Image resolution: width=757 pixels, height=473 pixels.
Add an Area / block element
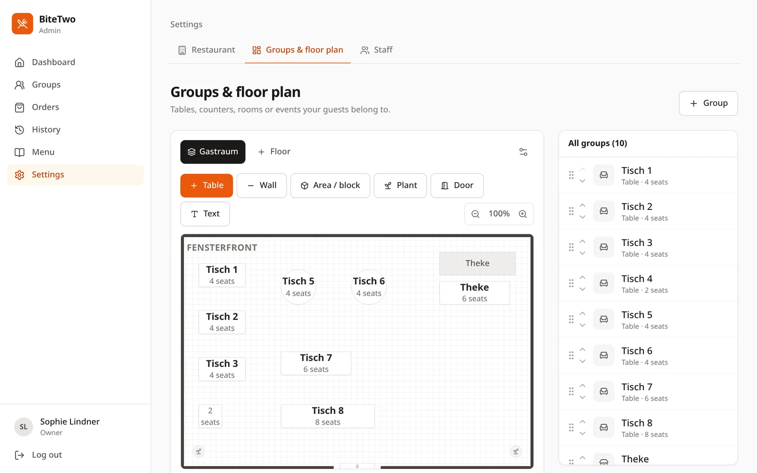pos(330,185)
